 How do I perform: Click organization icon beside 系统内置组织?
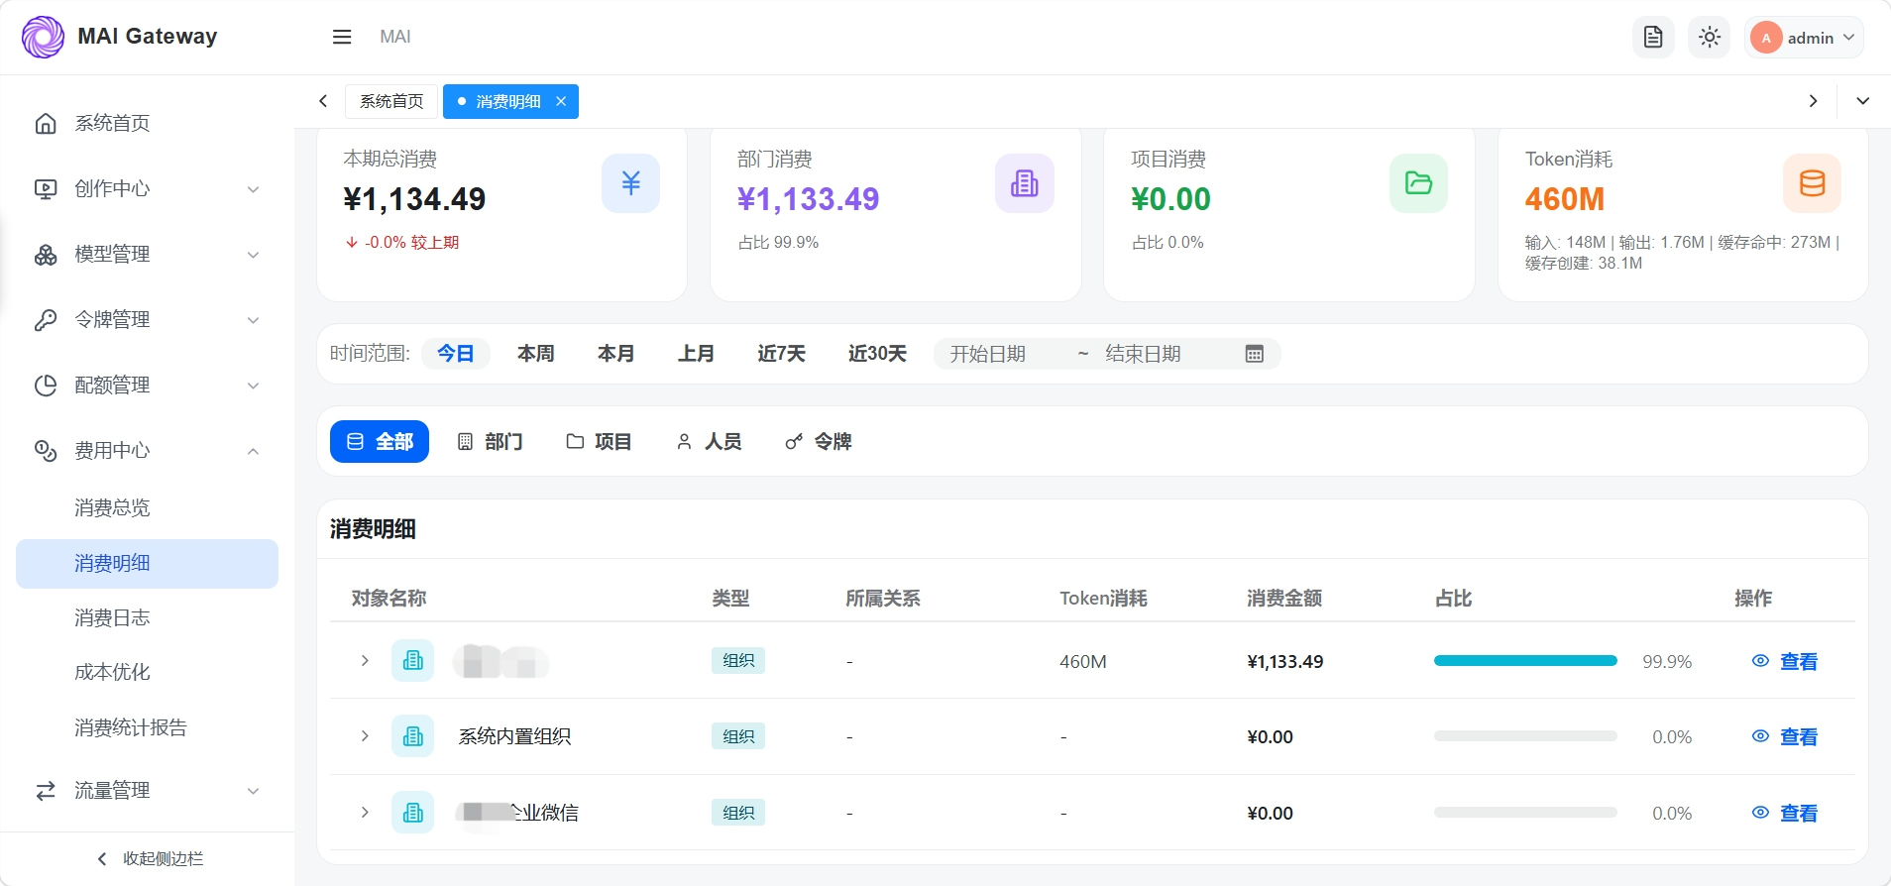[412, 736]
